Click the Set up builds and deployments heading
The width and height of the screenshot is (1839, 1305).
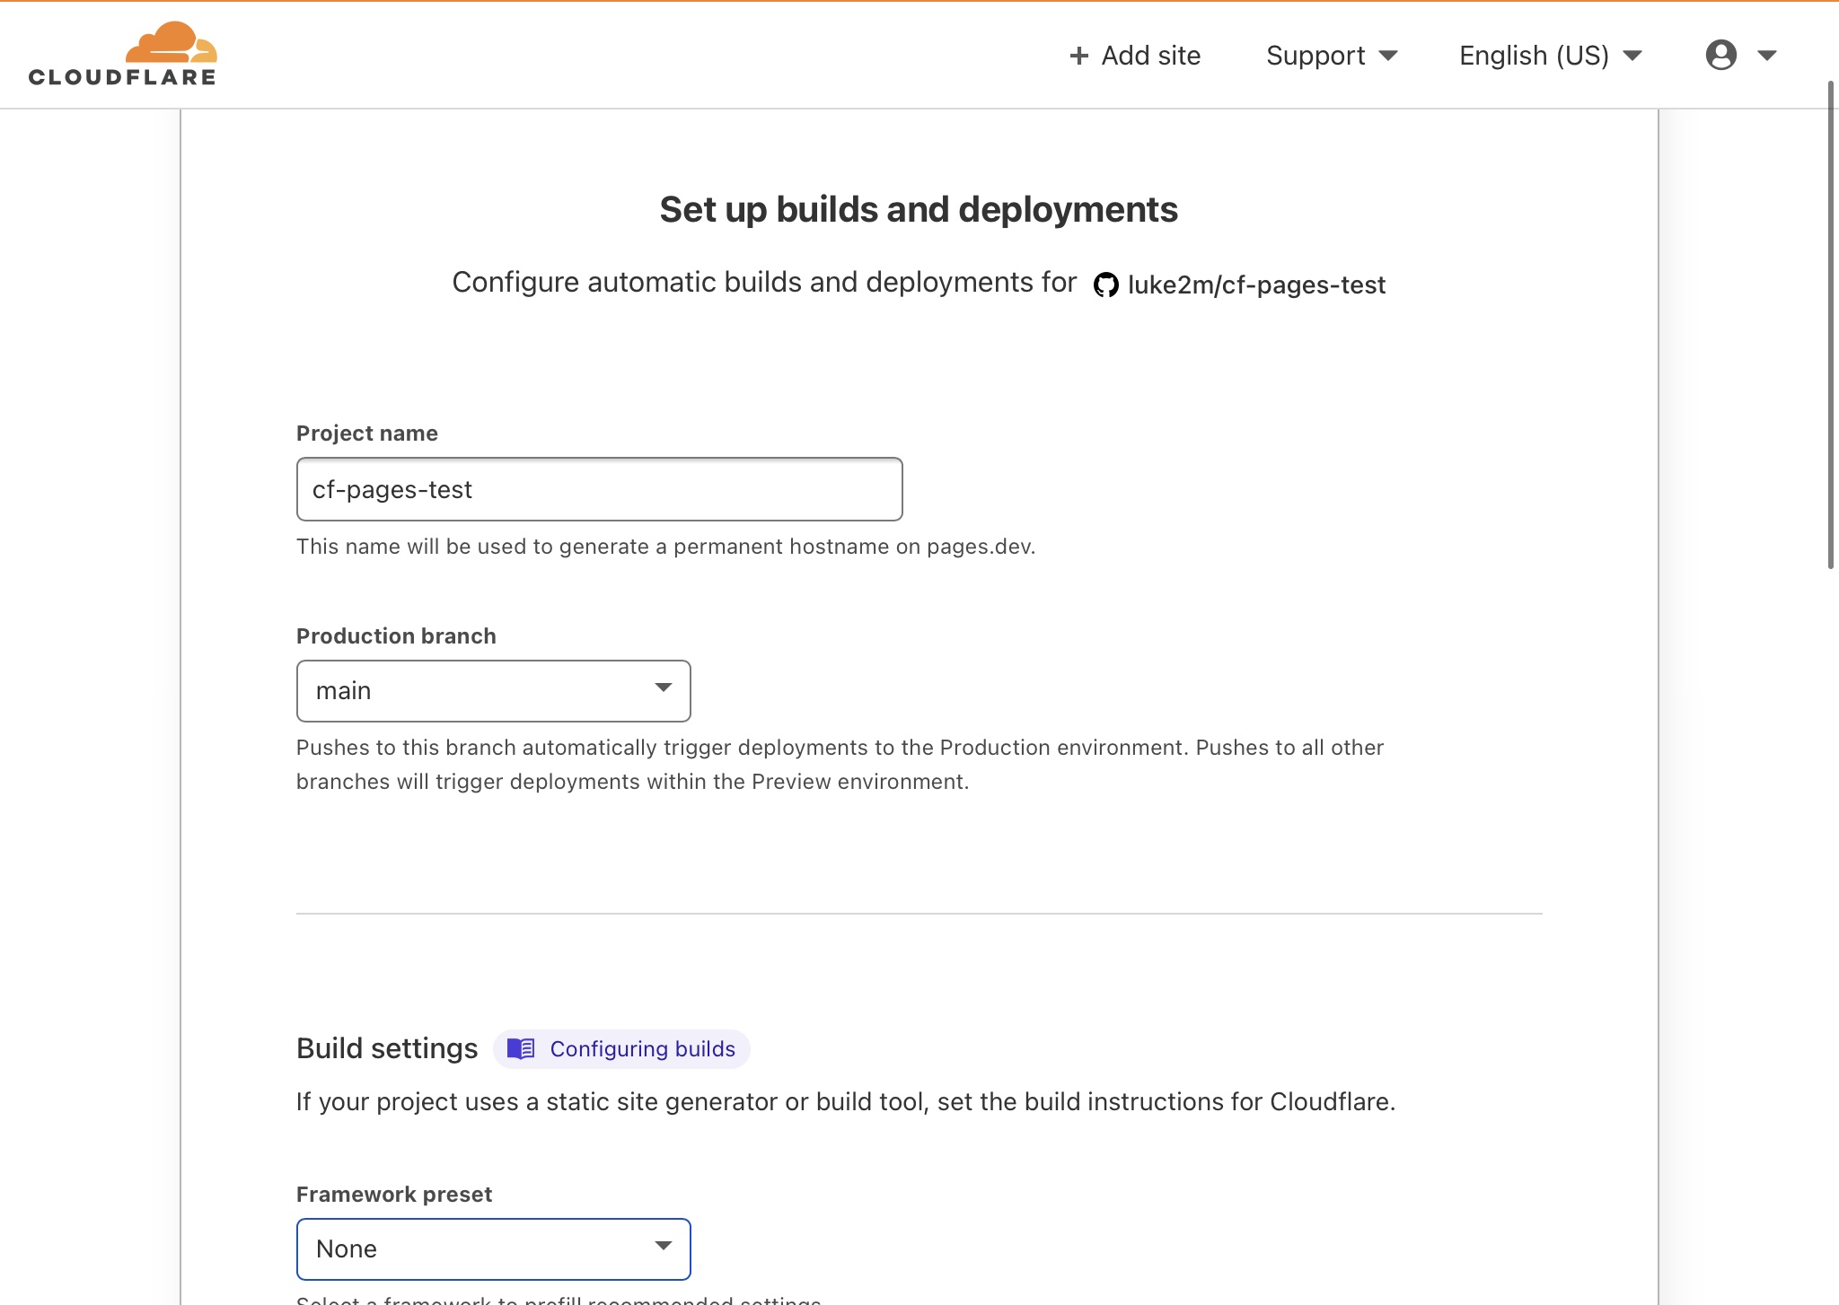click(x=919, y=209)
